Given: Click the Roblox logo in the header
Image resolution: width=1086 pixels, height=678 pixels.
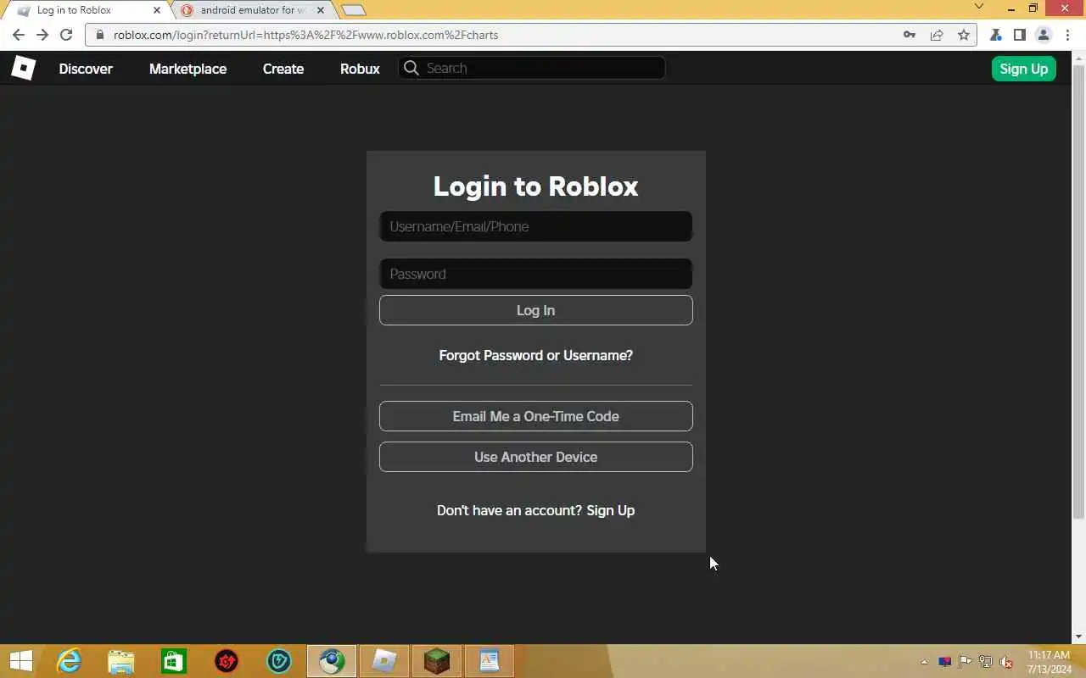Looking at the screenshot, I should 23,68.
